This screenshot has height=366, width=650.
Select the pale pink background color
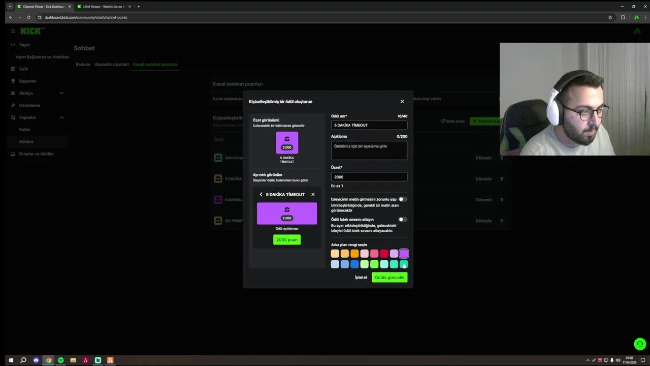(x=364, y=254)
